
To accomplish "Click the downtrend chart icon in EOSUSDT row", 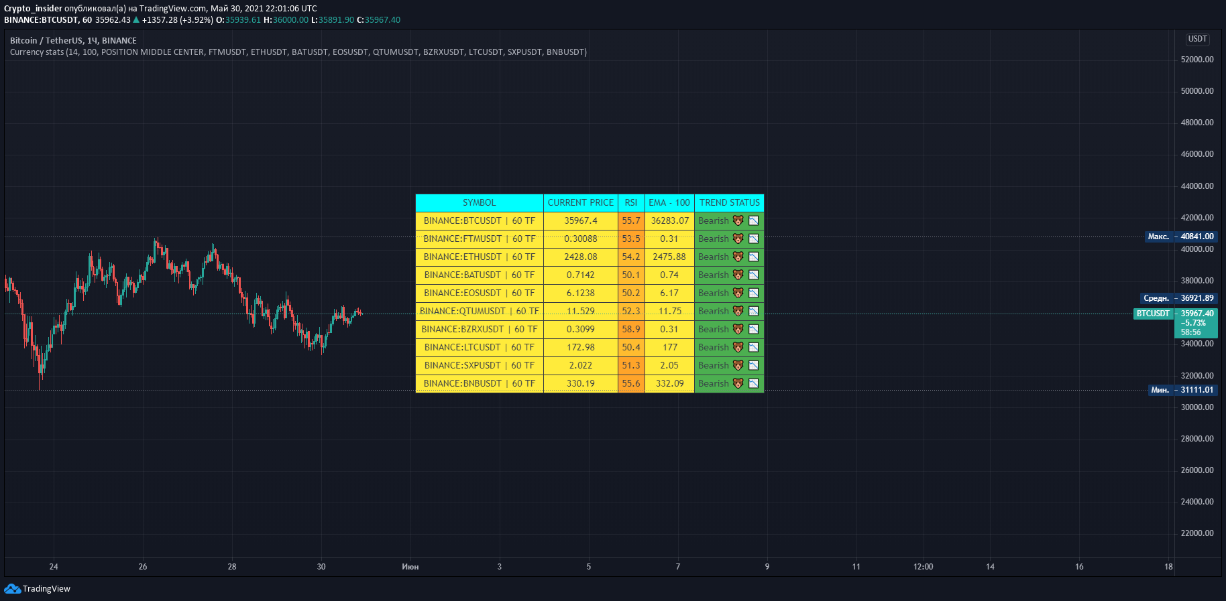I will [754, 293].
